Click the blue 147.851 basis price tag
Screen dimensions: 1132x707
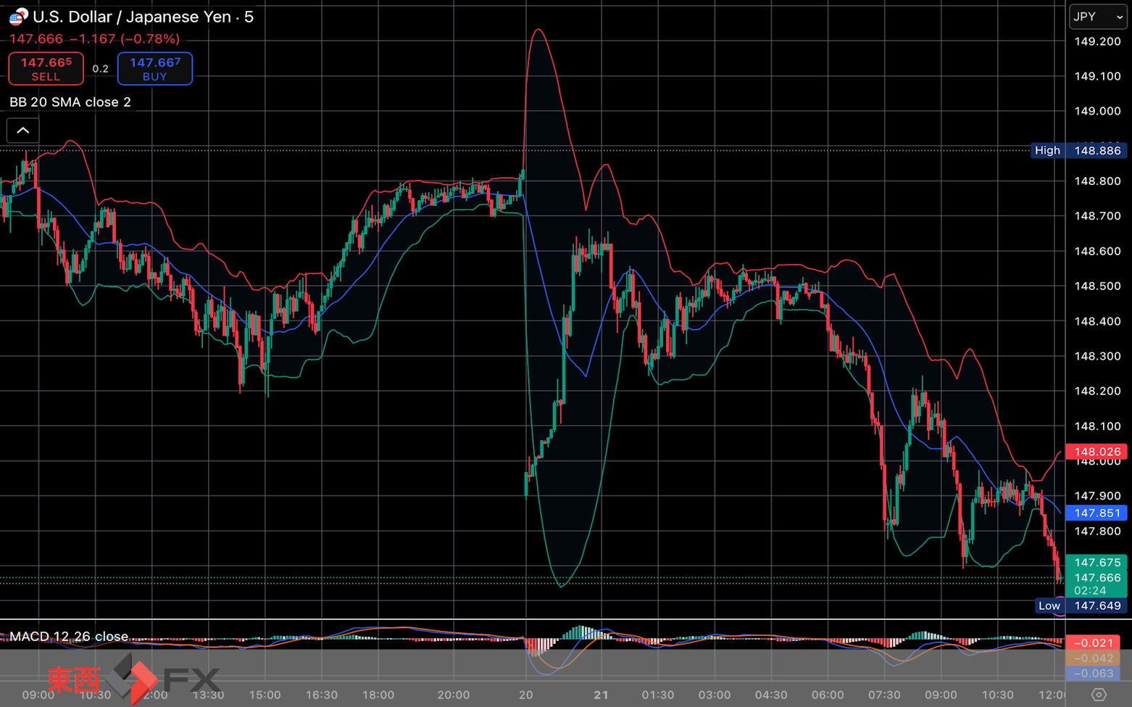tap(1096, 513)
